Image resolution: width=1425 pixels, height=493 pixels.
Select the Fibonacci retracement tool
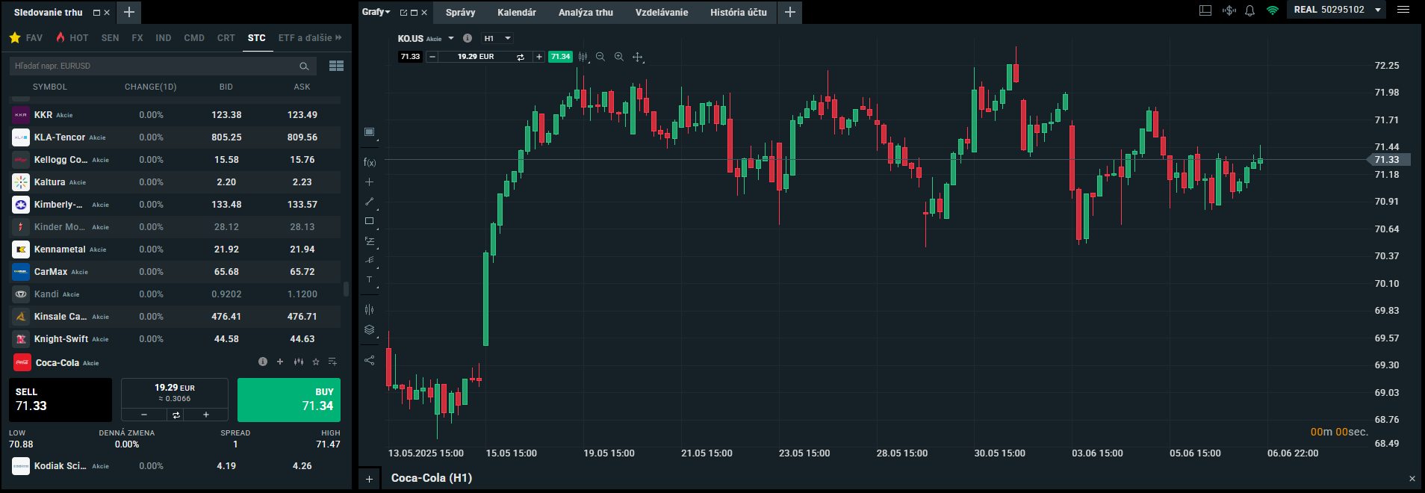[x=369, y=241]
